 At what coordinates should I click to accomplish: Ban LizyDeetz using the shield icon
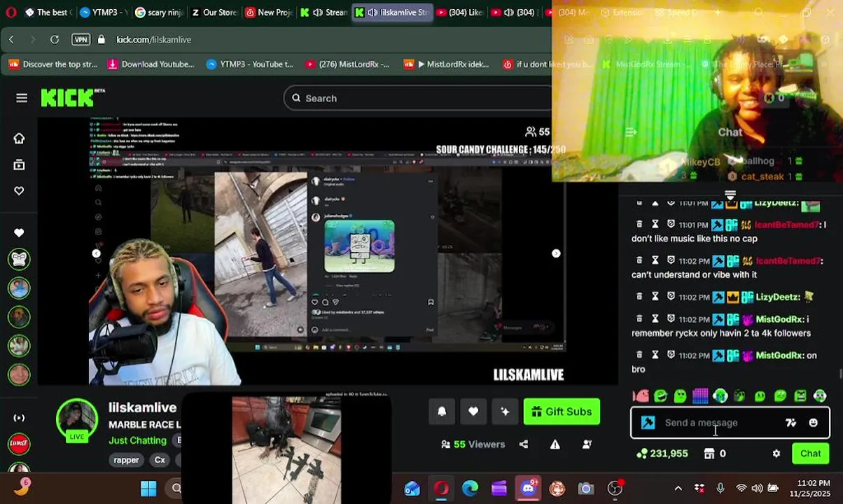[671, 297]
